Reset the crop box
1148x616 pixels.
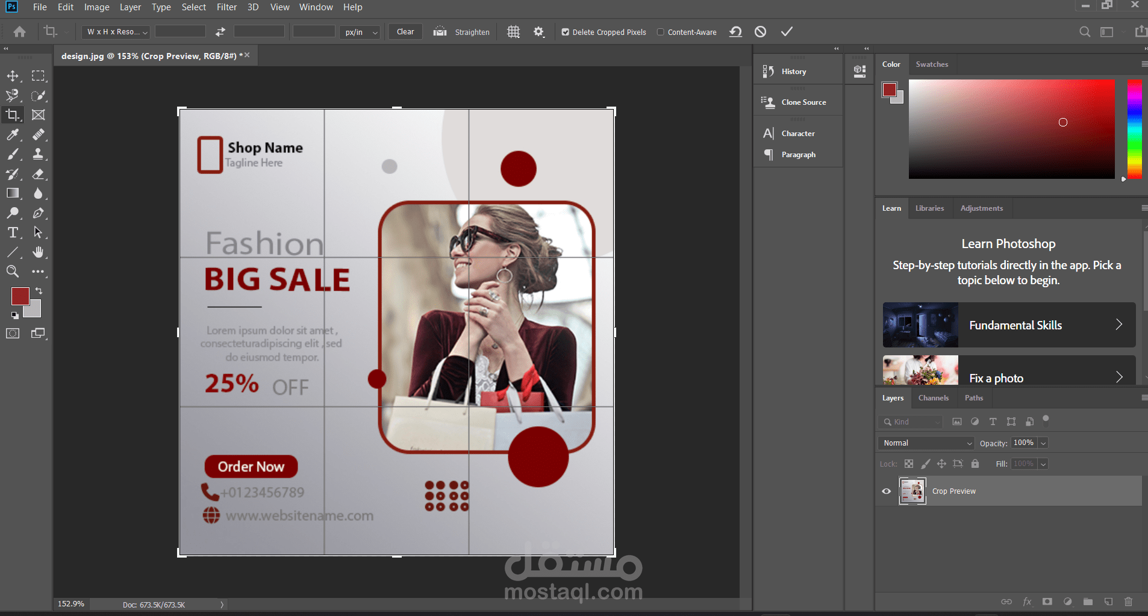click(x=735, y=31)
